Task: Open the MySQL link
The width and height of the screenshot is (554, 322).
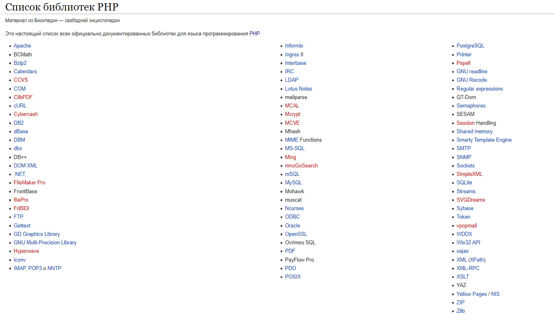Action: point(294,183)
